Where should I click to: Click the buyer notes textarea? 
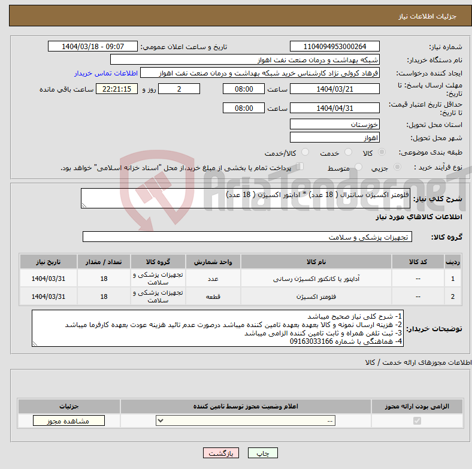coord(217,328)
